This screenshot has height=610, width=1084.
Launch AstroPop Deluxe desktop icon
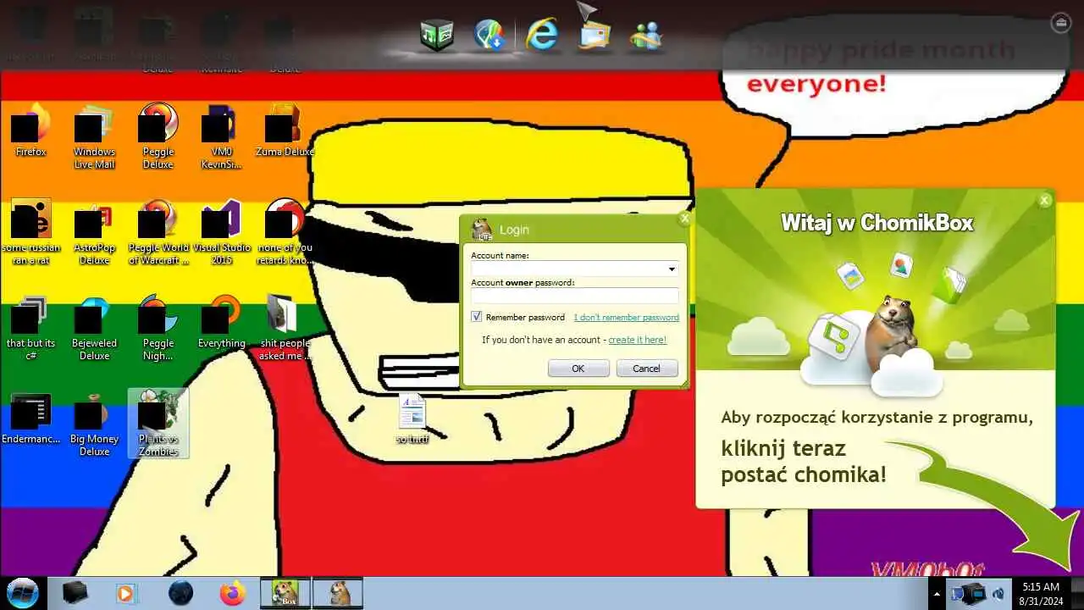[94, 231]
